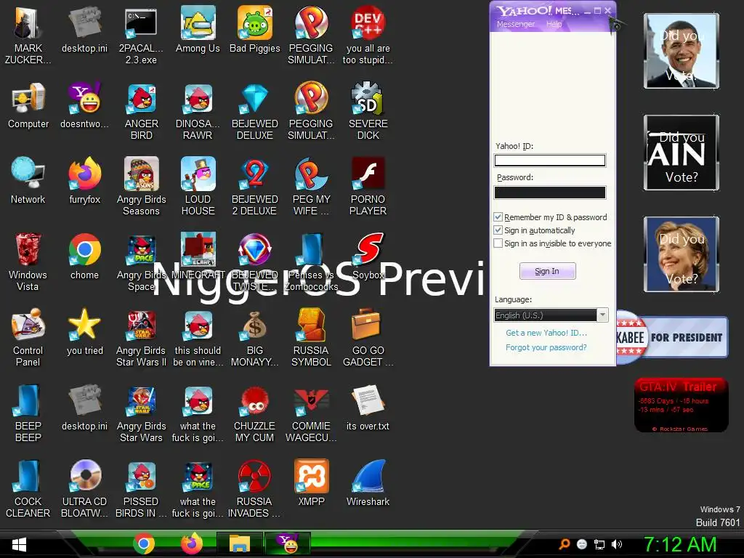This screenshot has width=744, height=558.
Task: Open BEJEWED 2 DELUXE shortcut
Action: [255, 187]
